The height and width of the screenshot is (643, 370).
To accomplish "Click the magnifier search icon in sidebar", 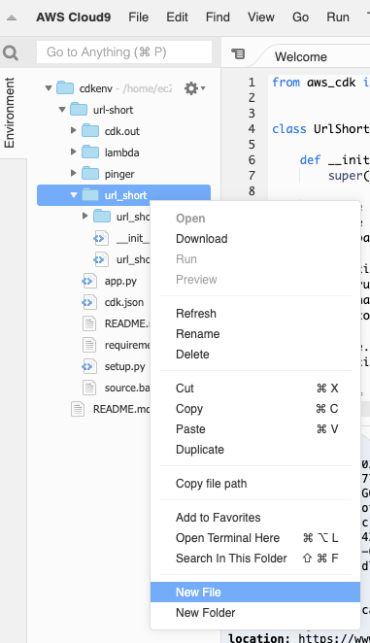I will click(11, 52).
